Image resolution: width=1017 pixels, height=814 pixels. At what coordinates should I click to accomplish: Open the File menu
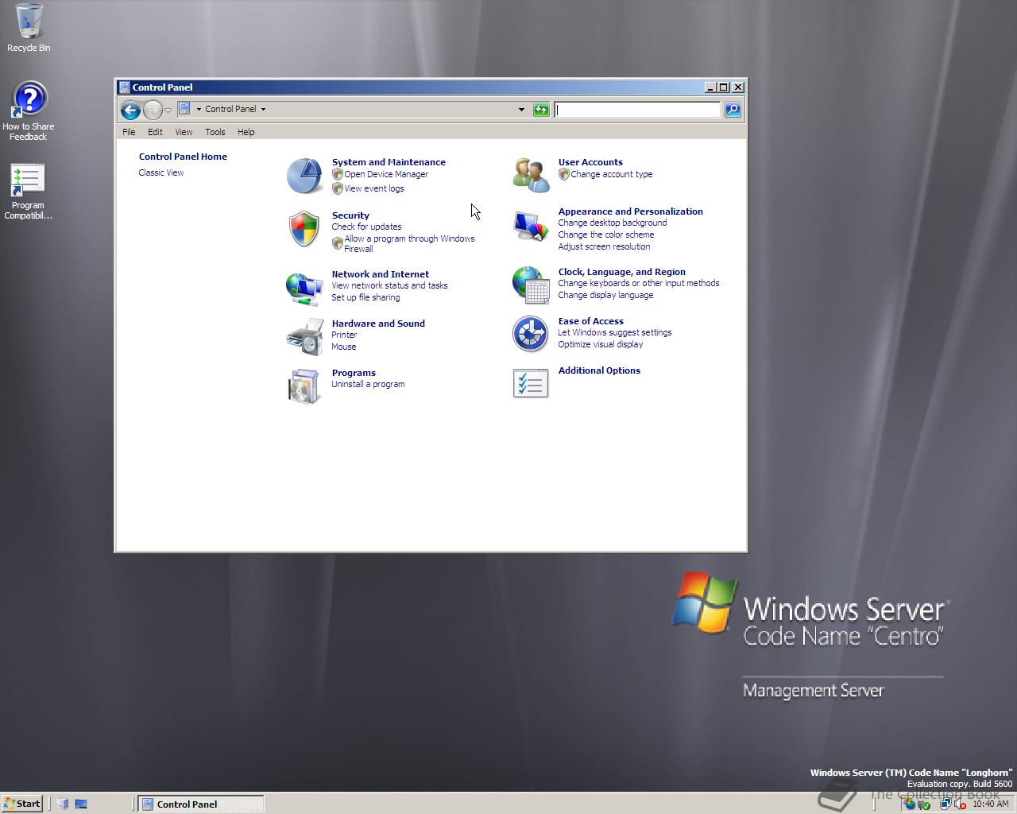coord(129,132)
